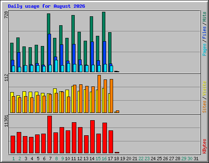Screen dimensions: 209x163
Task: Click day label 11 on the x-axis
Action: [73, 159]
